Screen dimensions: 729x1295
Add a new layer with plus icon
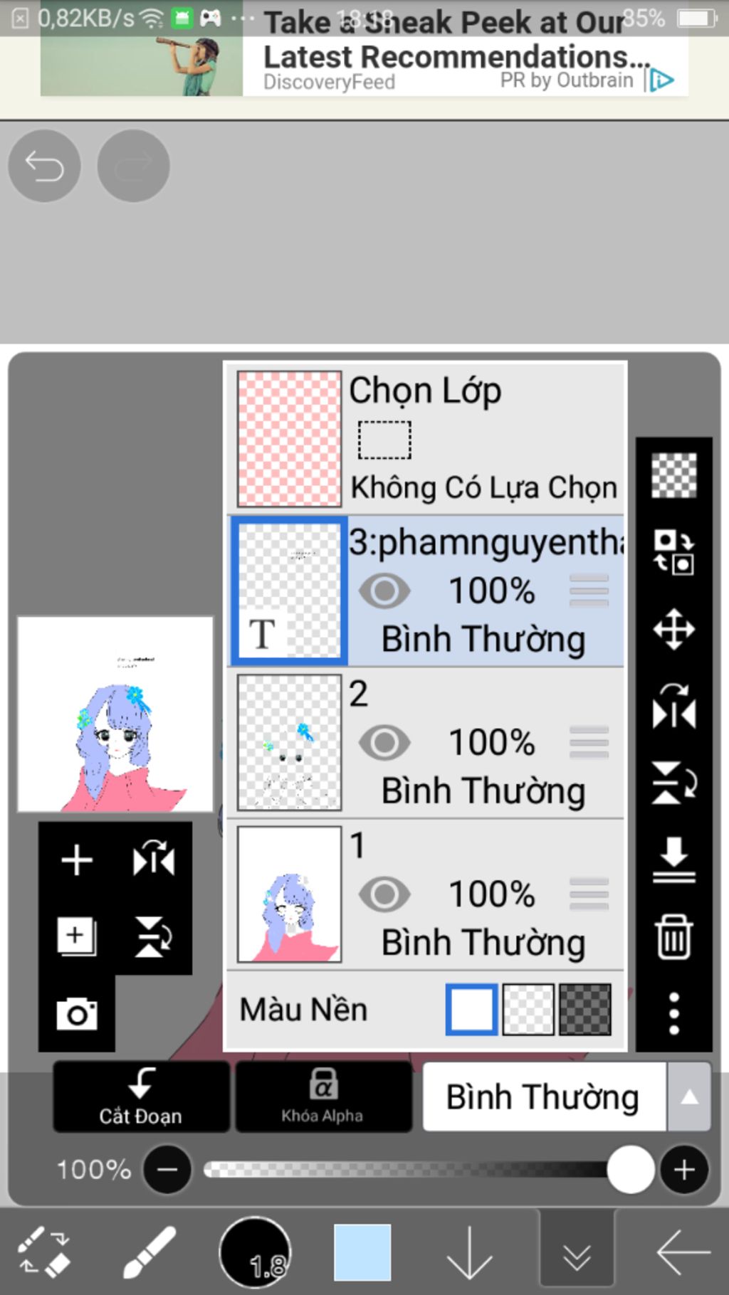click(x=77, y=860)
